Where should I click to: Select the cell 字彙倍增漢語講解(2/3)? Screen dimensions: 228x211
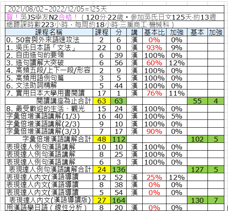point(49,124)
